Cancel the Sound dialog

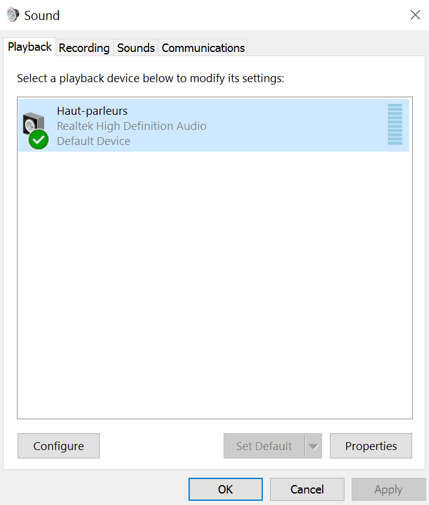[307, 489]
